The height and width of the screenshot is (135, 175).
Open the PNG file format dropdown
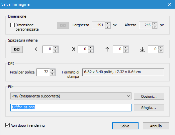click(x=71, y=96)
